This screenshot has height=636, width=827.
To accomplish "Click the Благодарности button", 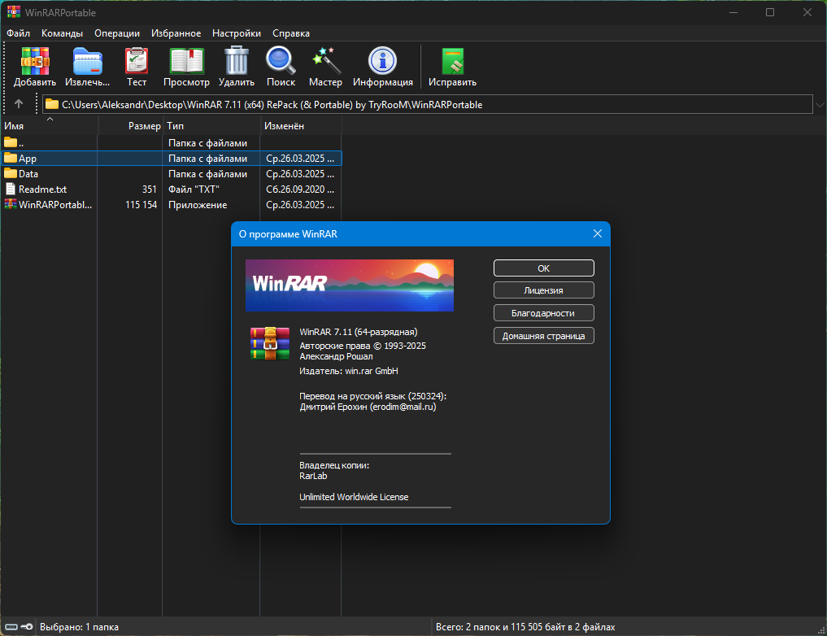I will pos(543,313).
